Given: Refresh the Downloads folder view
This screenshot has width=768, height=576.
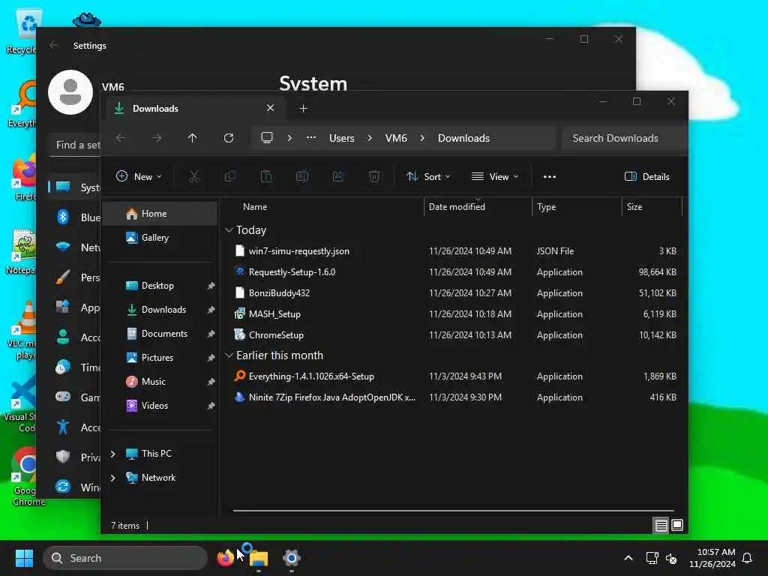Looking at the screenshot, I should pos(229,138).
